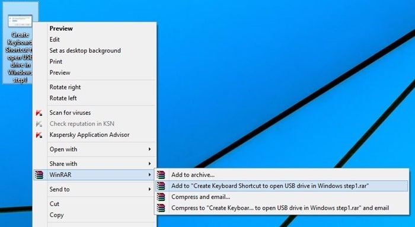Image resolution: width=415 pixels, height=227 pixels.
Task: Click the Kaspersky icon beside Scan for viruses
Action: [x=39, y=113]
